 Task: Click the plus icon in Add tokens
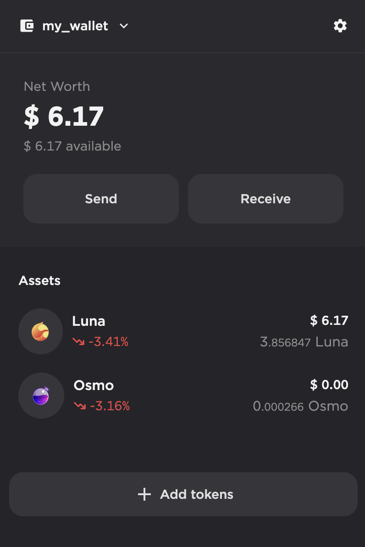[144, 494]
